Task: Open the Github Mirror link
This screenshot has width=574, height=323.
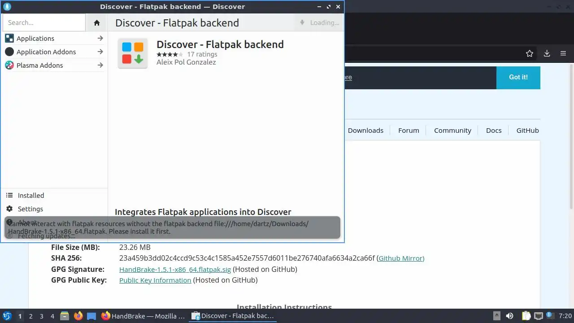Action: [401, 258]
